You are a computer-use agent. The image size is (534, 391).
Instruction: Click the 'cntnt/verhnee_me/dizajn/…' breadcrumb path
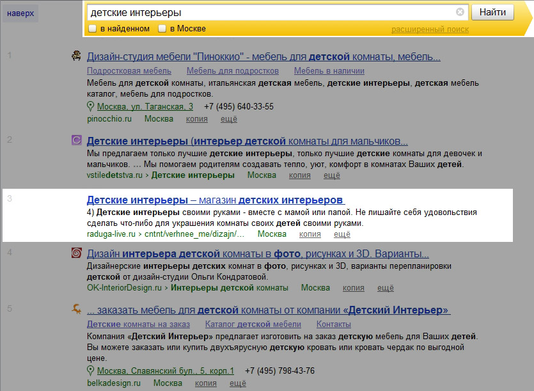tap(194, 234)
